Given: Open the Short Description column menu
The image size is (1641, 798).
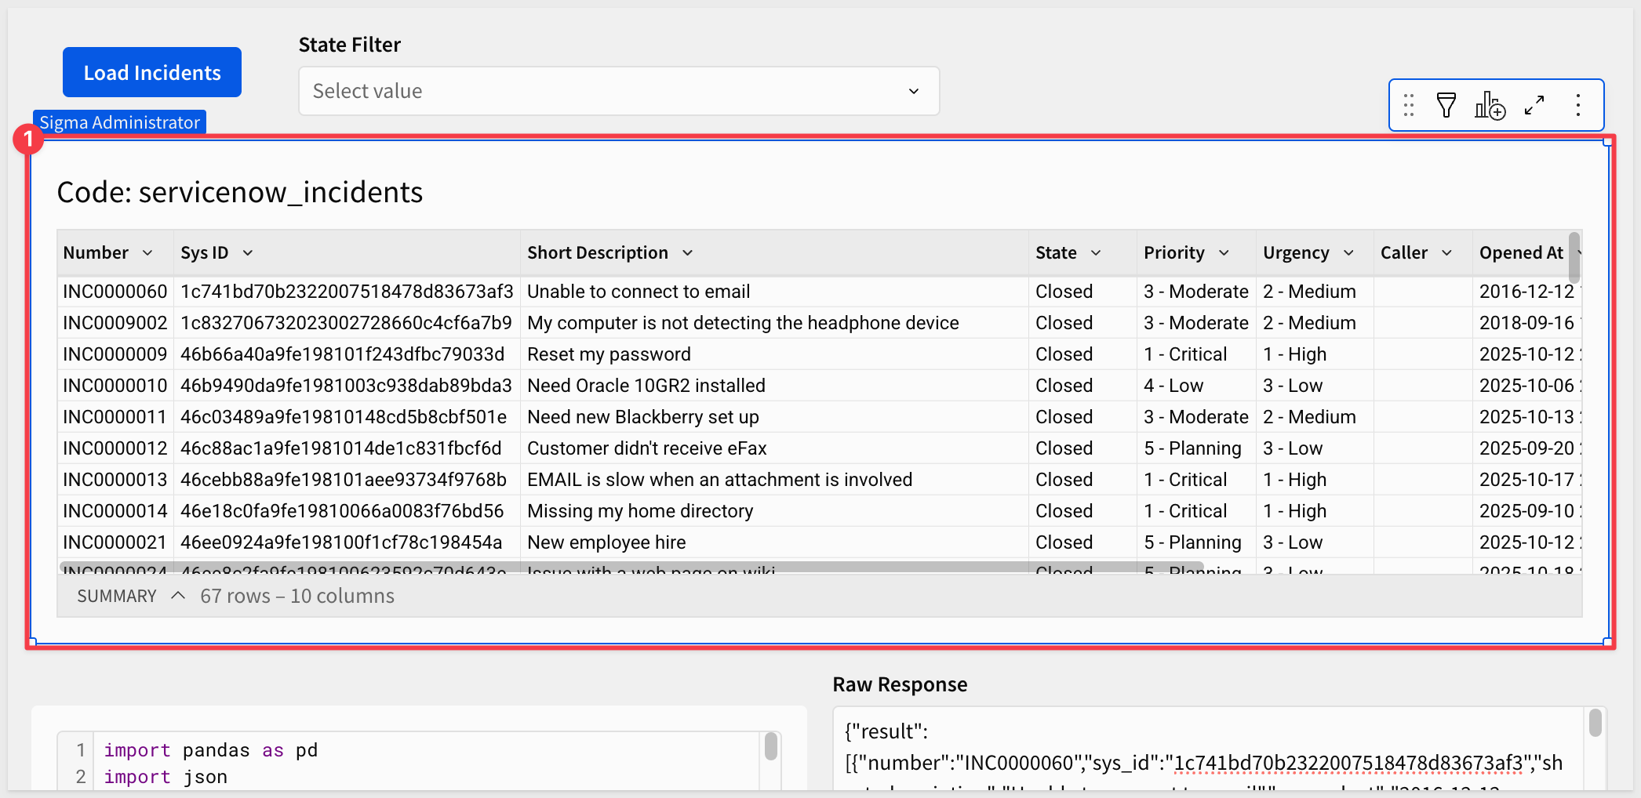Looking at the screenshot, I should pyautogui.click(x=688, y=252).
